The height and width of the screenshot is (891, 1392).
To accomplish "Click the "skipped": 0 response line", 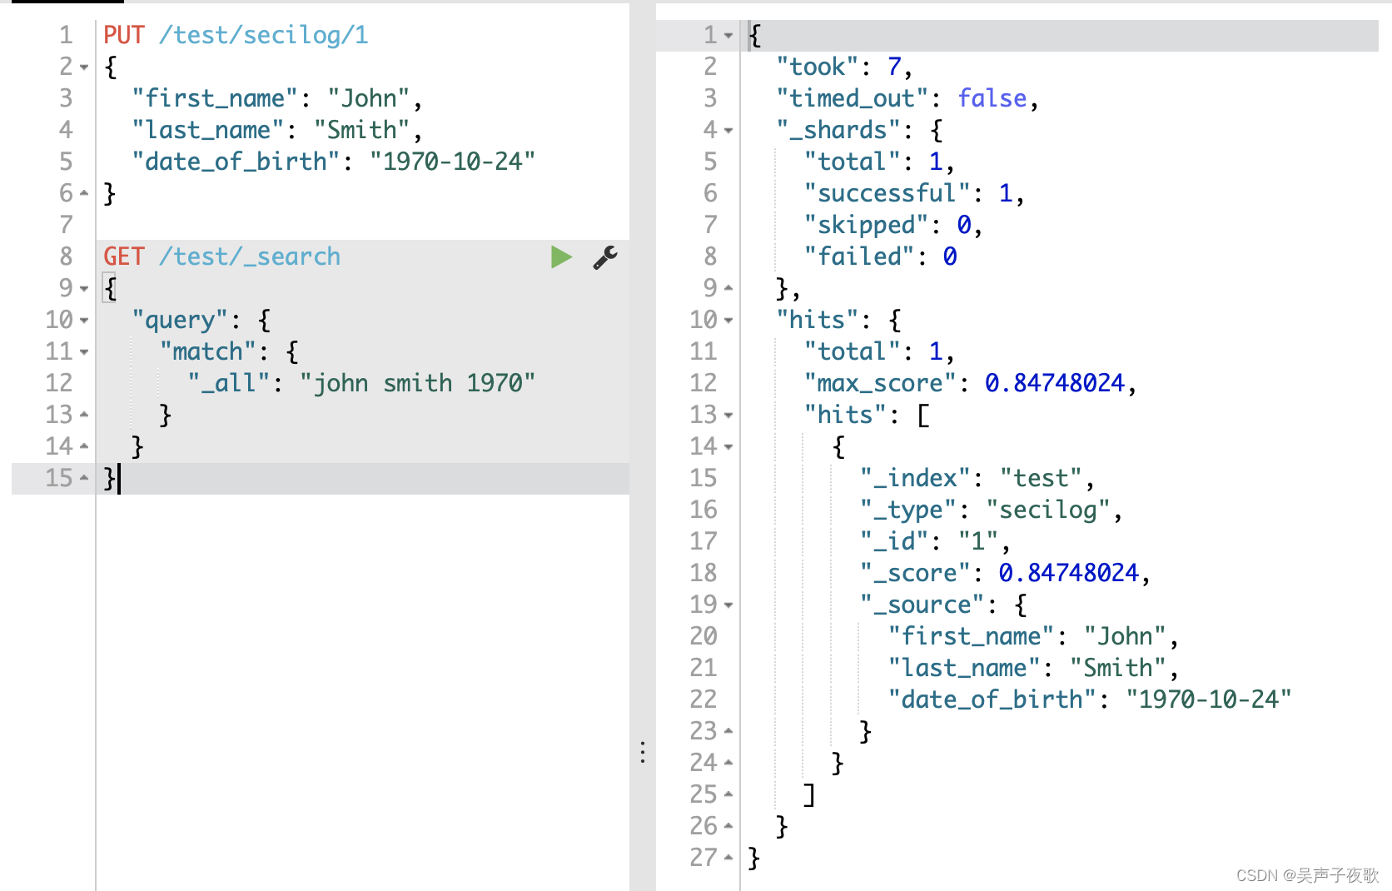I will tap(893, 225).
